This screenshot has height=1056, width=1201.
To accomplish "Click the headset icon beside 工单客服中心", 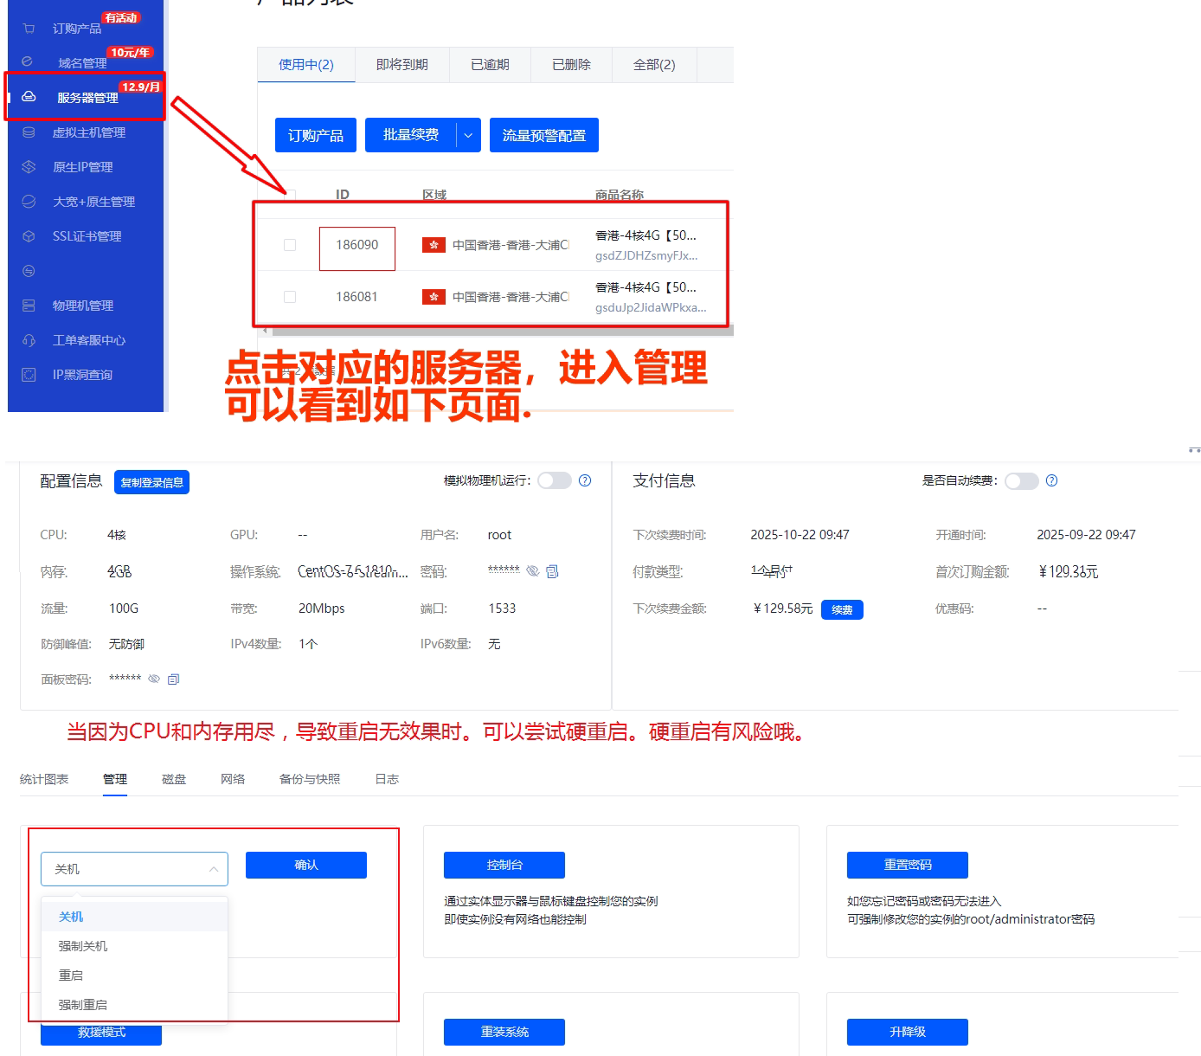I will [29, 340].
